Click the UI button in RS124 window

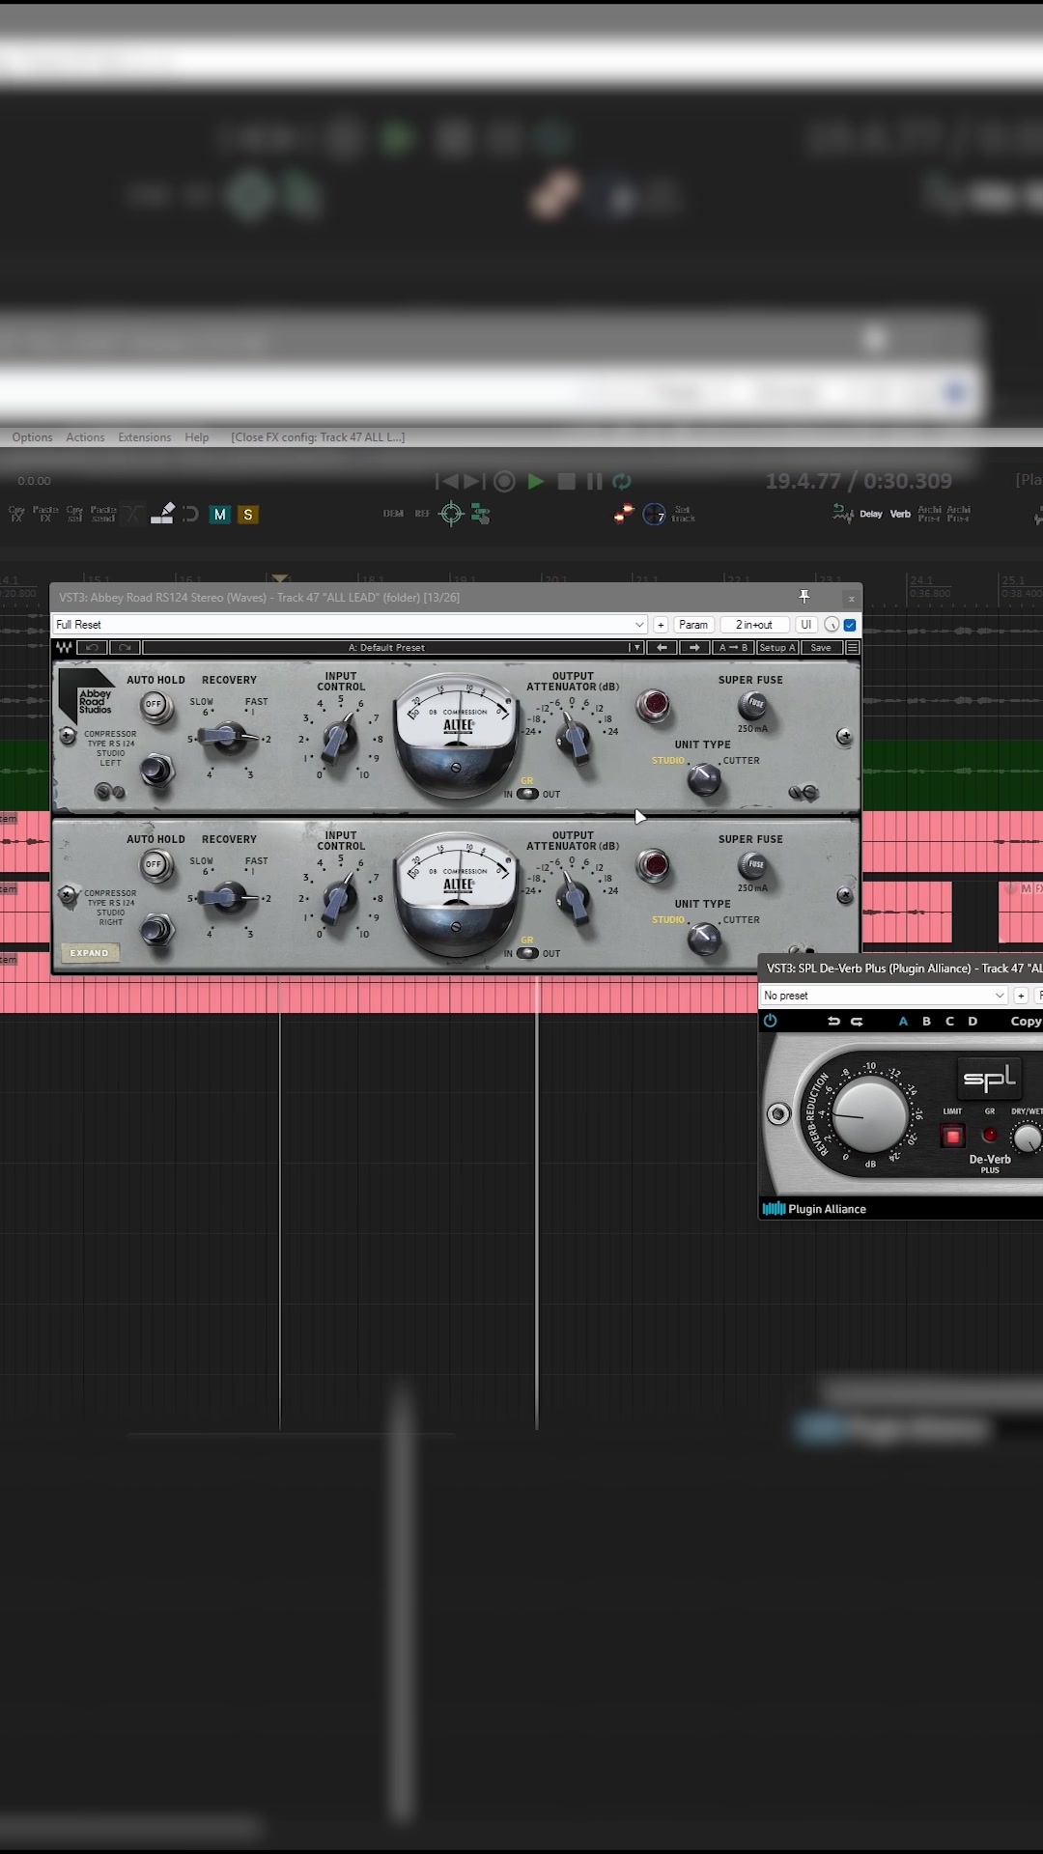click(x=806, y=625)
